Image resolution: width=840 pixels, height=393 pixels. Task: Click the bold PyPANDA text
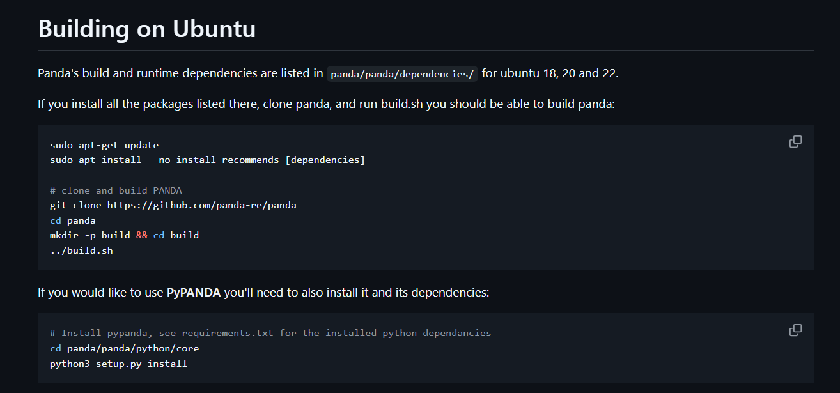click(x=194, y=293)
